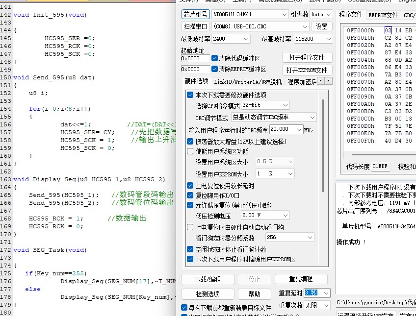Open 看门狗定时器分频系数 256 dropdown

click(290, 237)
